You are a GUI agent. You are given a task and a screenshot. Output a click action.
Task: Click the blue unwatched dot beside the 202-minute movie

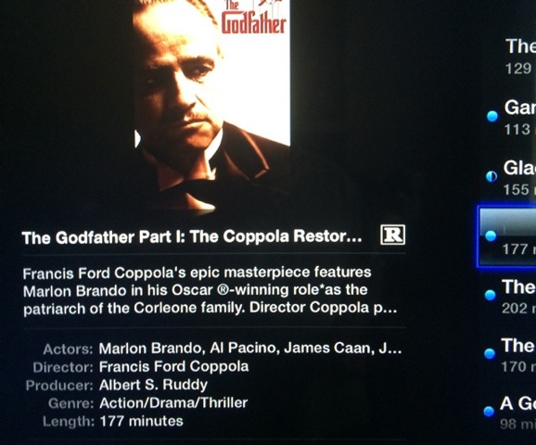(x=490, y=295)
